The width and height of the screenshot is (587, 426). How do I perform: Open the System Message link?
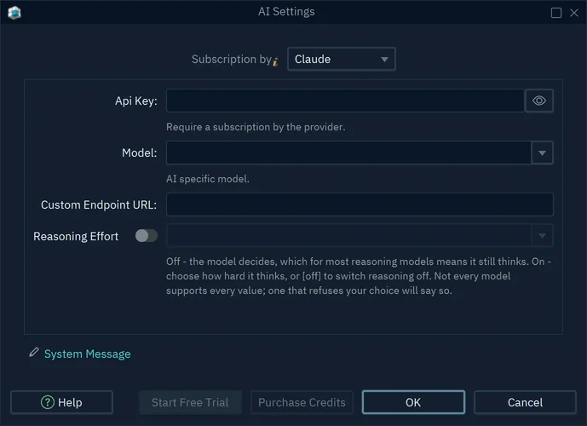click(x=87, y=354)
